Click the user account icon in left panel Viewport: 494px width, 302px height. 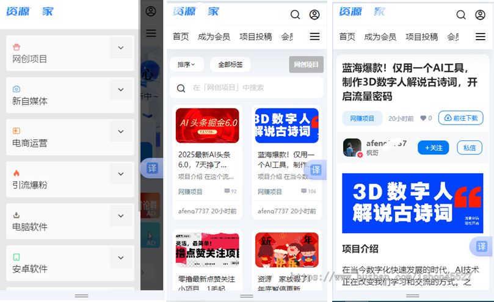tap(151, 12)
